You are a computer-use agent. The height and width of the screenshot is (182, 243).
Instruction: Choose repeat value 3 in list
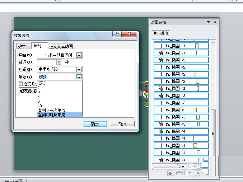pos(60,92)
